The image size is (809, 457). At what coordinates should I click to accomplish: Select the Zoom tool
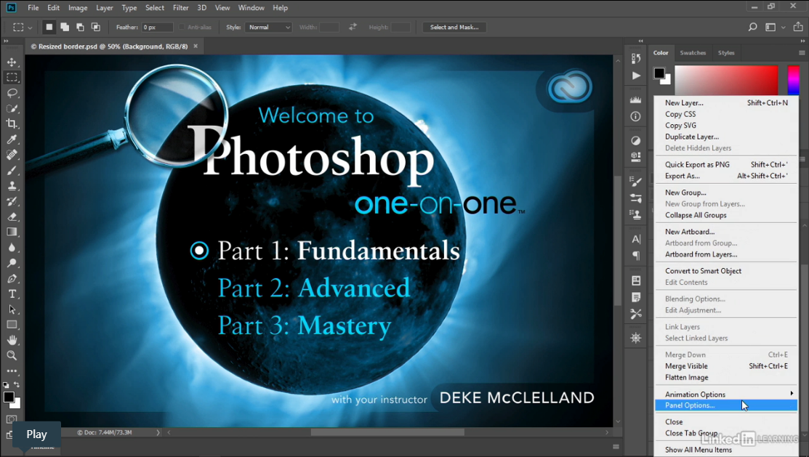click(12, 355)
